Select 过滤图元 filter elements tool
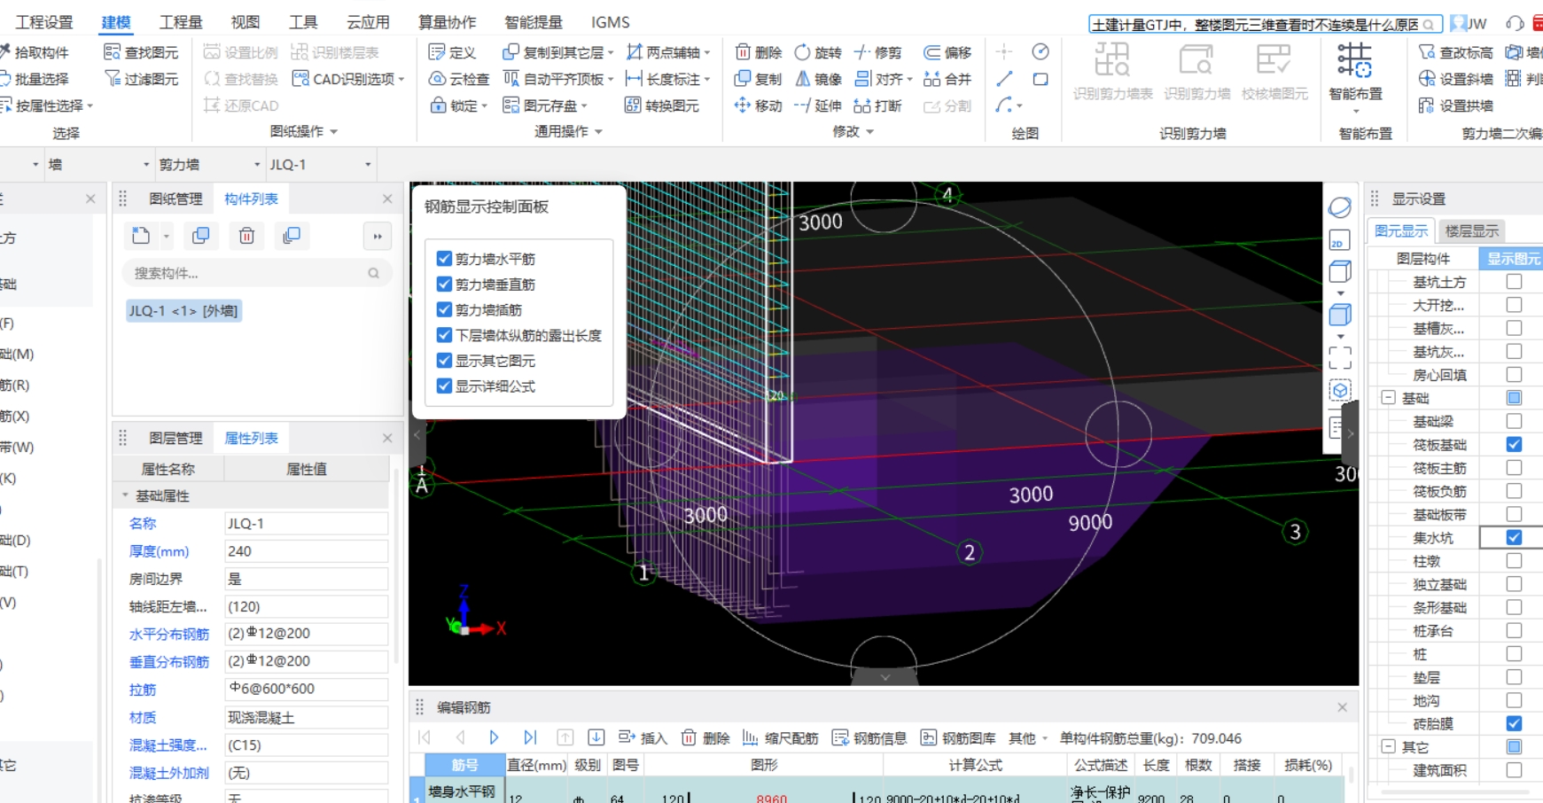Image resolution: width=1543 pixels, height=803 pixels. (x=141, y=79)
